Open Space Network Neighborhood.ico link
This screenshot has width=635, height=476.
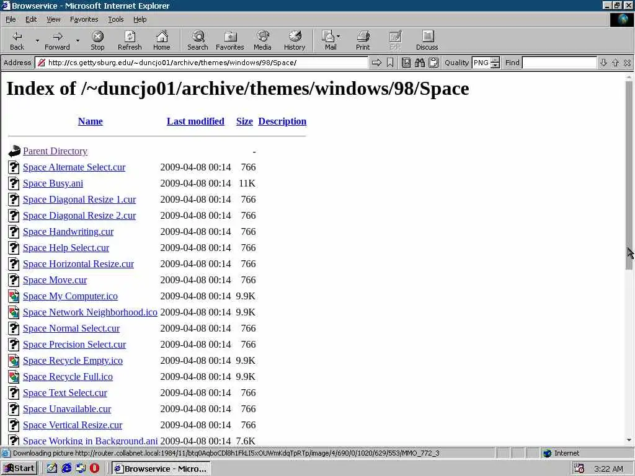click(x=90, y=312)
